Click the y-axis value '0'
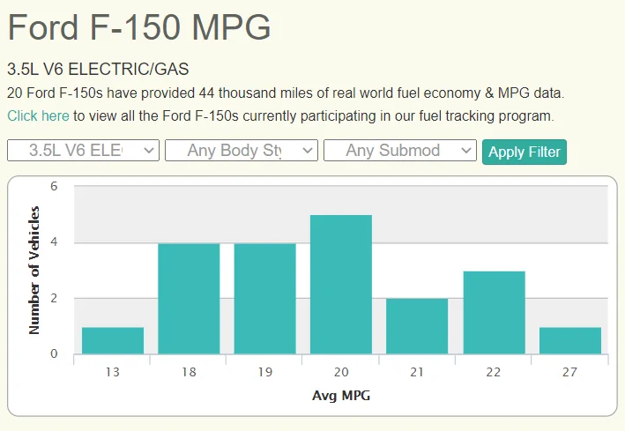This screenshot has width=625, height=431. [x=54, y=353]
